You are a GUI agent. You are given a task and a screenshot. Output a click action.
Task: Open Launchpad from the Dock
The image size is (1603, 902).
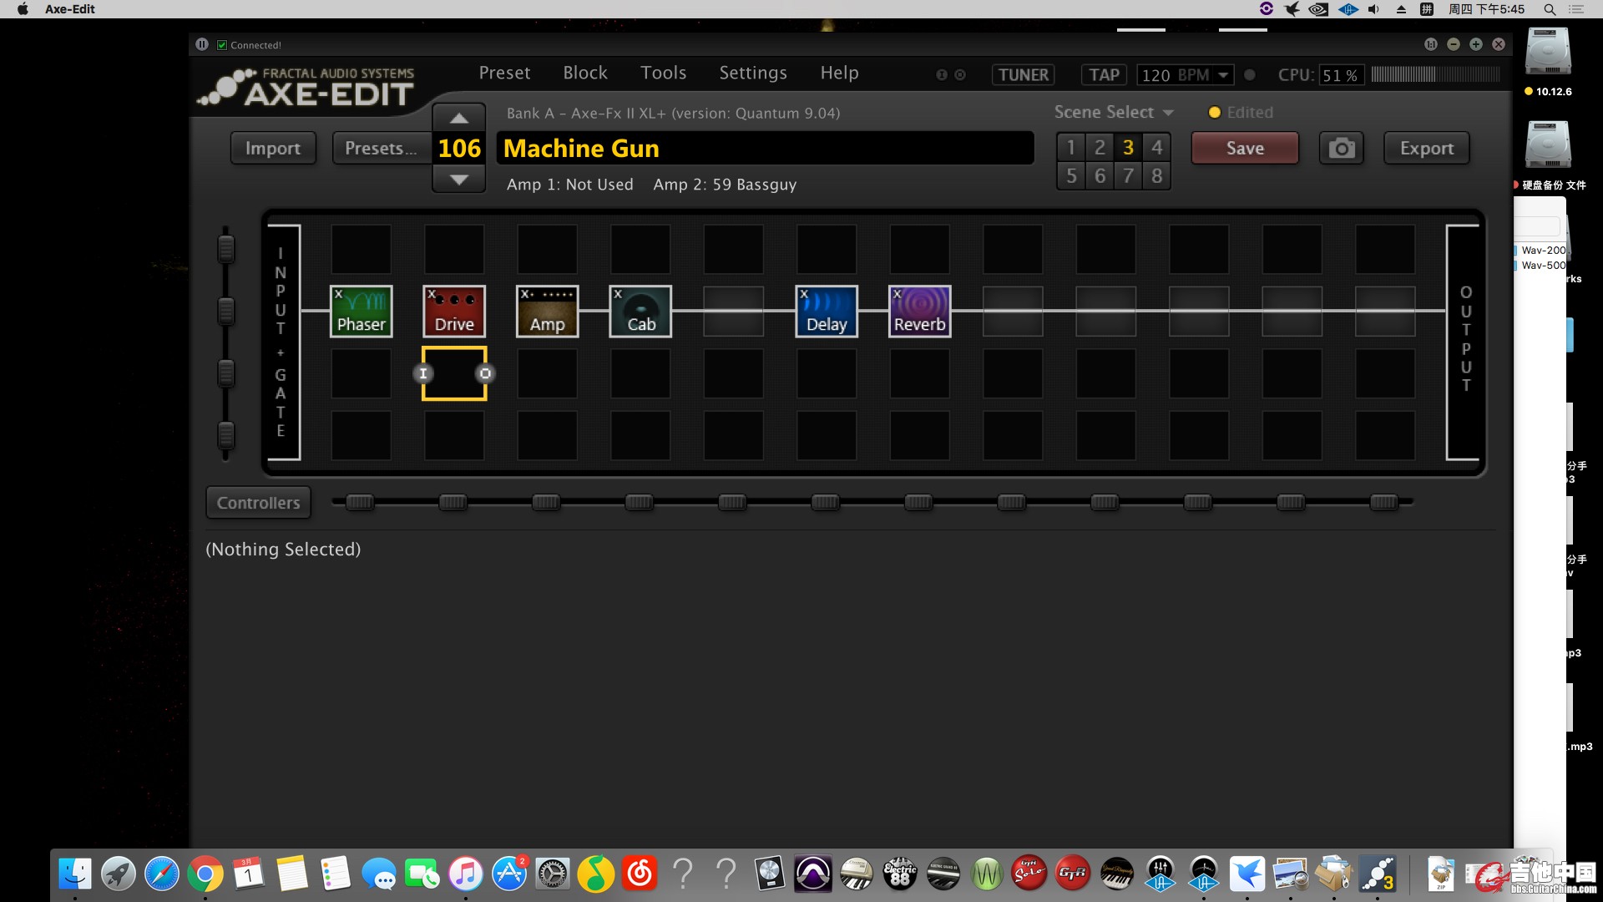click(x=119, y=874)
